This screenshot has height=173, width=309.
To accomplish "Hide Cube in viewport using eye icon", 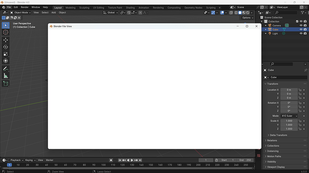I will [301, 30].
